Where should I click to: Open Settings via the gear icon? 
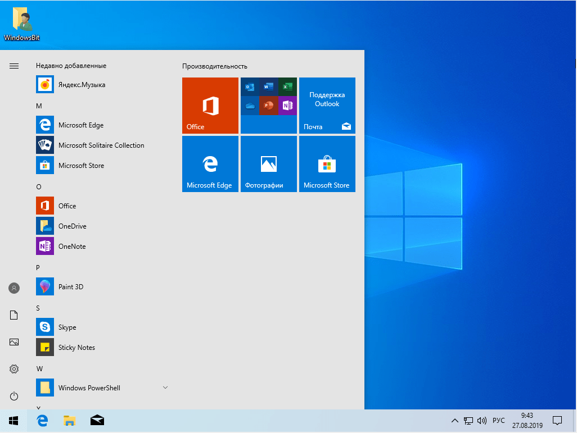(x=13, y=369)
